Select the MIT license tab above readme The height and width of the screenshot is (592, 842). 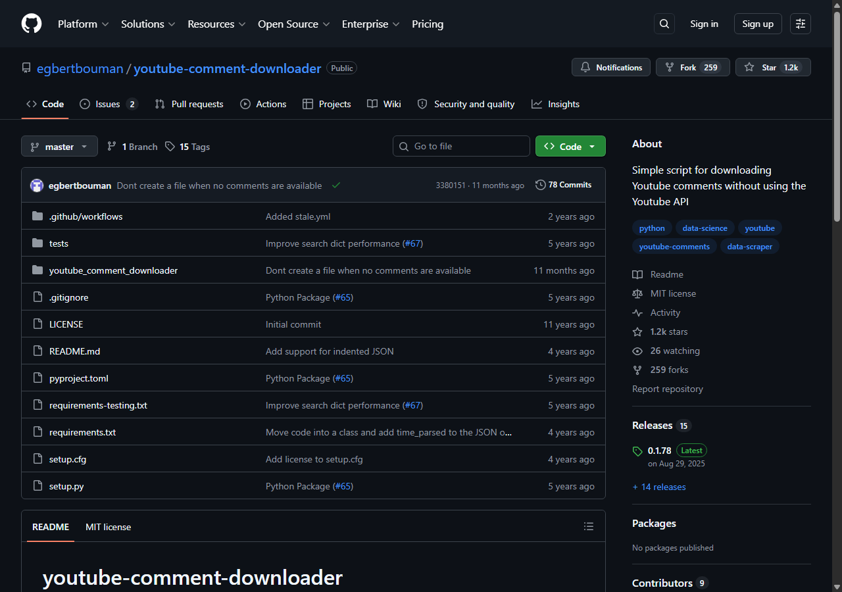pos(108,527)
